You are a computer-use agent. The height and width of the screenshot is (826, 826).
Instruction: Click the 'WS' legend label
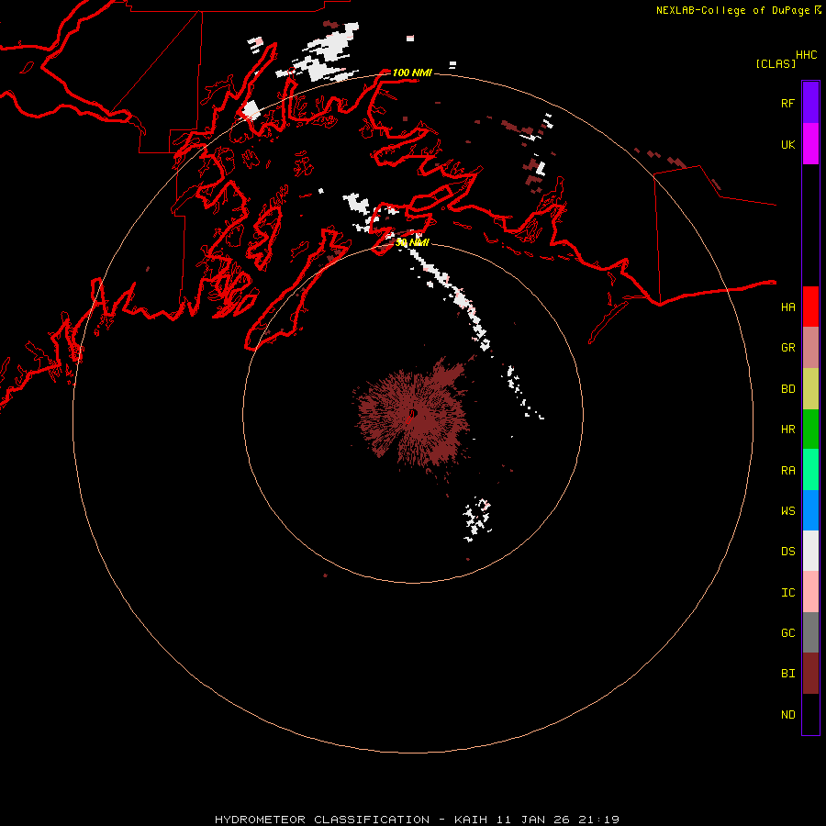pos(787,510)
